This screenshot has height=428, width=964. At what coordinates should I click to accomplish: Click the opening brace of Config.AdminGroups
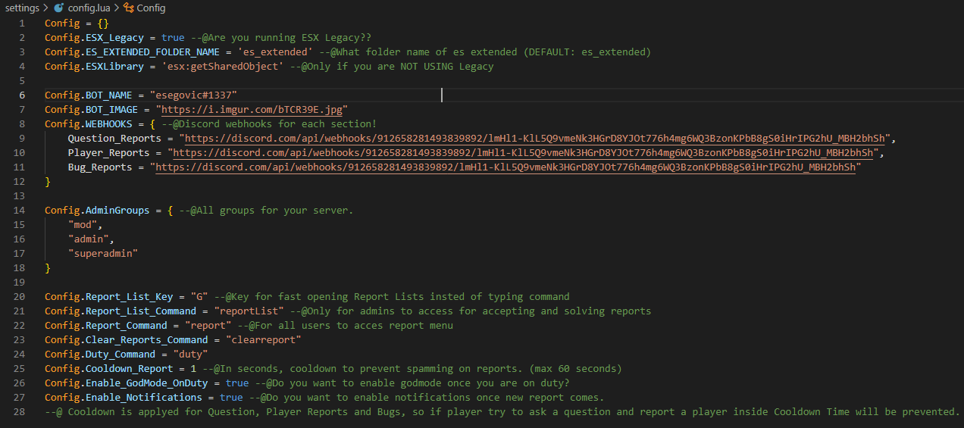171,210
